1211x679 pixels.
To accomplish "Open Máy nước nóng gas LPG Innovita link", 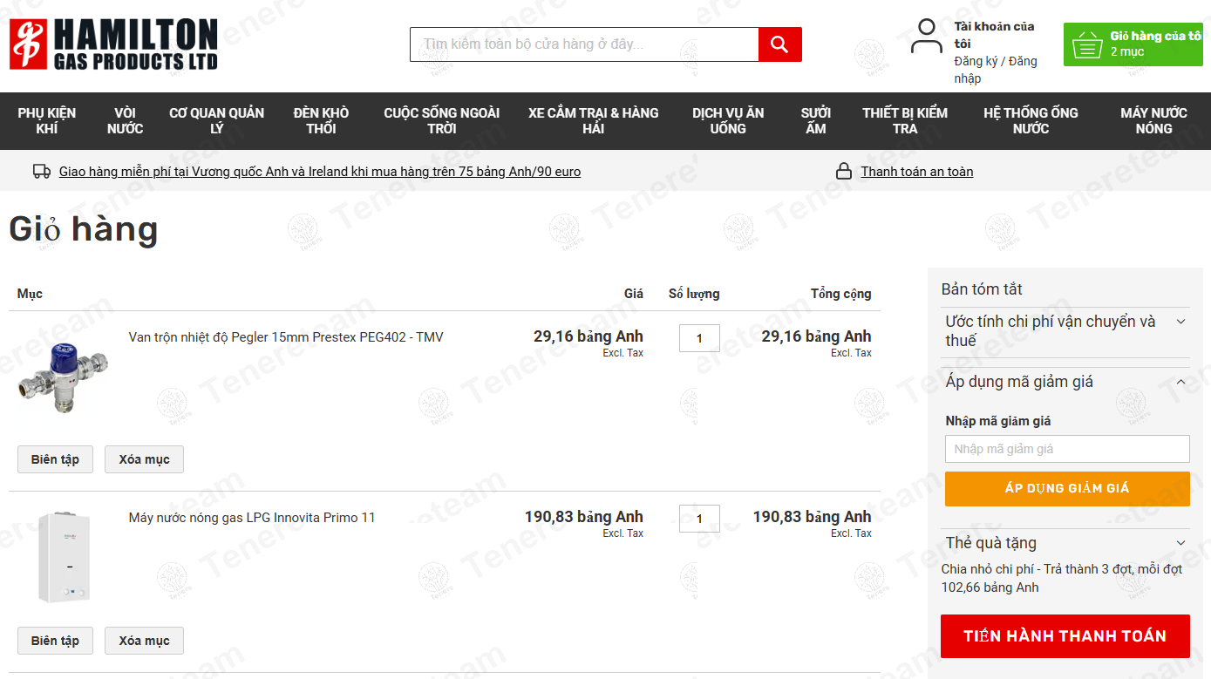I will [252, 518].
